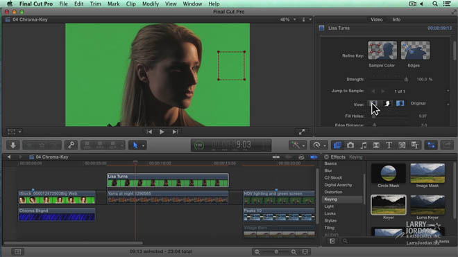Go to previous edit in viewer

(149, 132)
